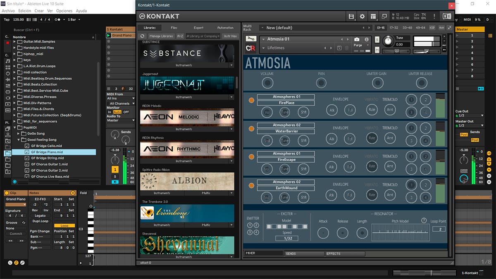Toggle Mute button M on Atmosia instrument
Screen dimensions: 496x279
(377, 50)
